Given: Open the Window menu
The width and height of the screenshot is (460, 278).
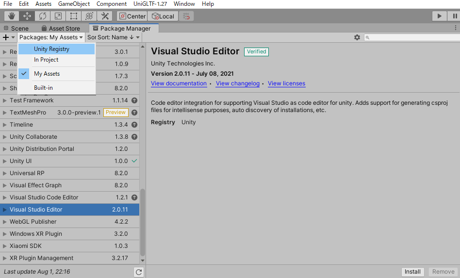Looking at the screenshot, I should [184, 4].
